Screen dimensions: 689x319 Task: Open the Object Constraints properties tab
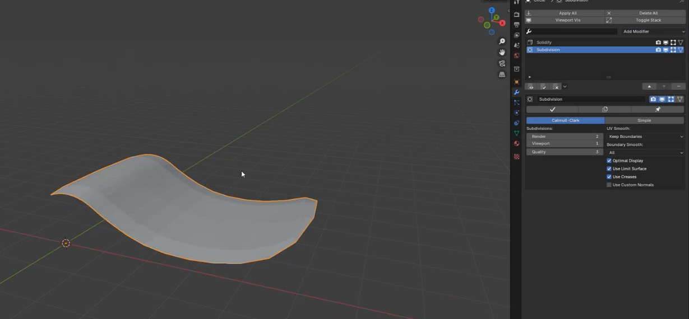(516, 123)
